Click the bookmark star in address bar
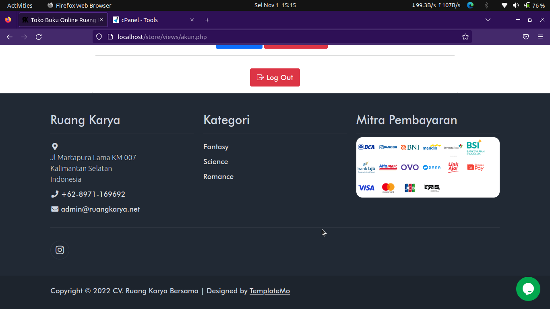Viewport: 550px width, 309px height. click(x=465, y=37)
